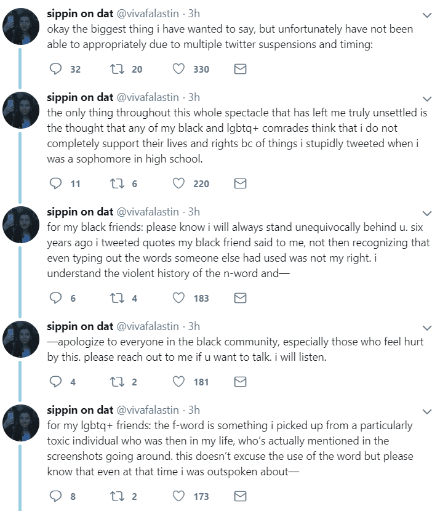The image size is (448, 511).
Task: Open 'sippin on dat' name on last tweet
Action: pos(80,410)
